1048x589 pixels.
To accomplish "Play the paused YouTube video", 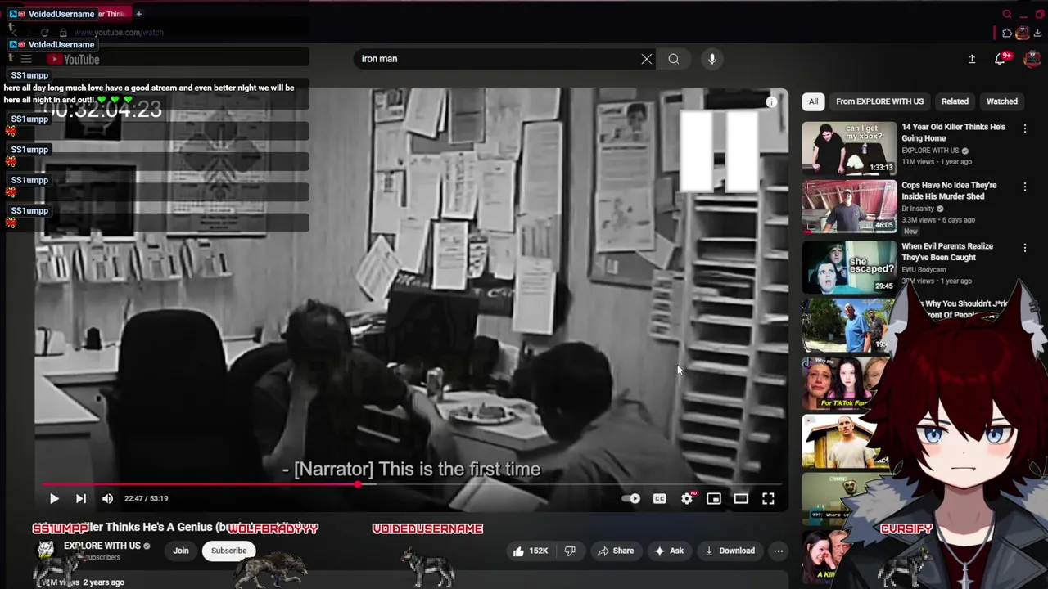I will pyautogui.click(x=54, y=498).
